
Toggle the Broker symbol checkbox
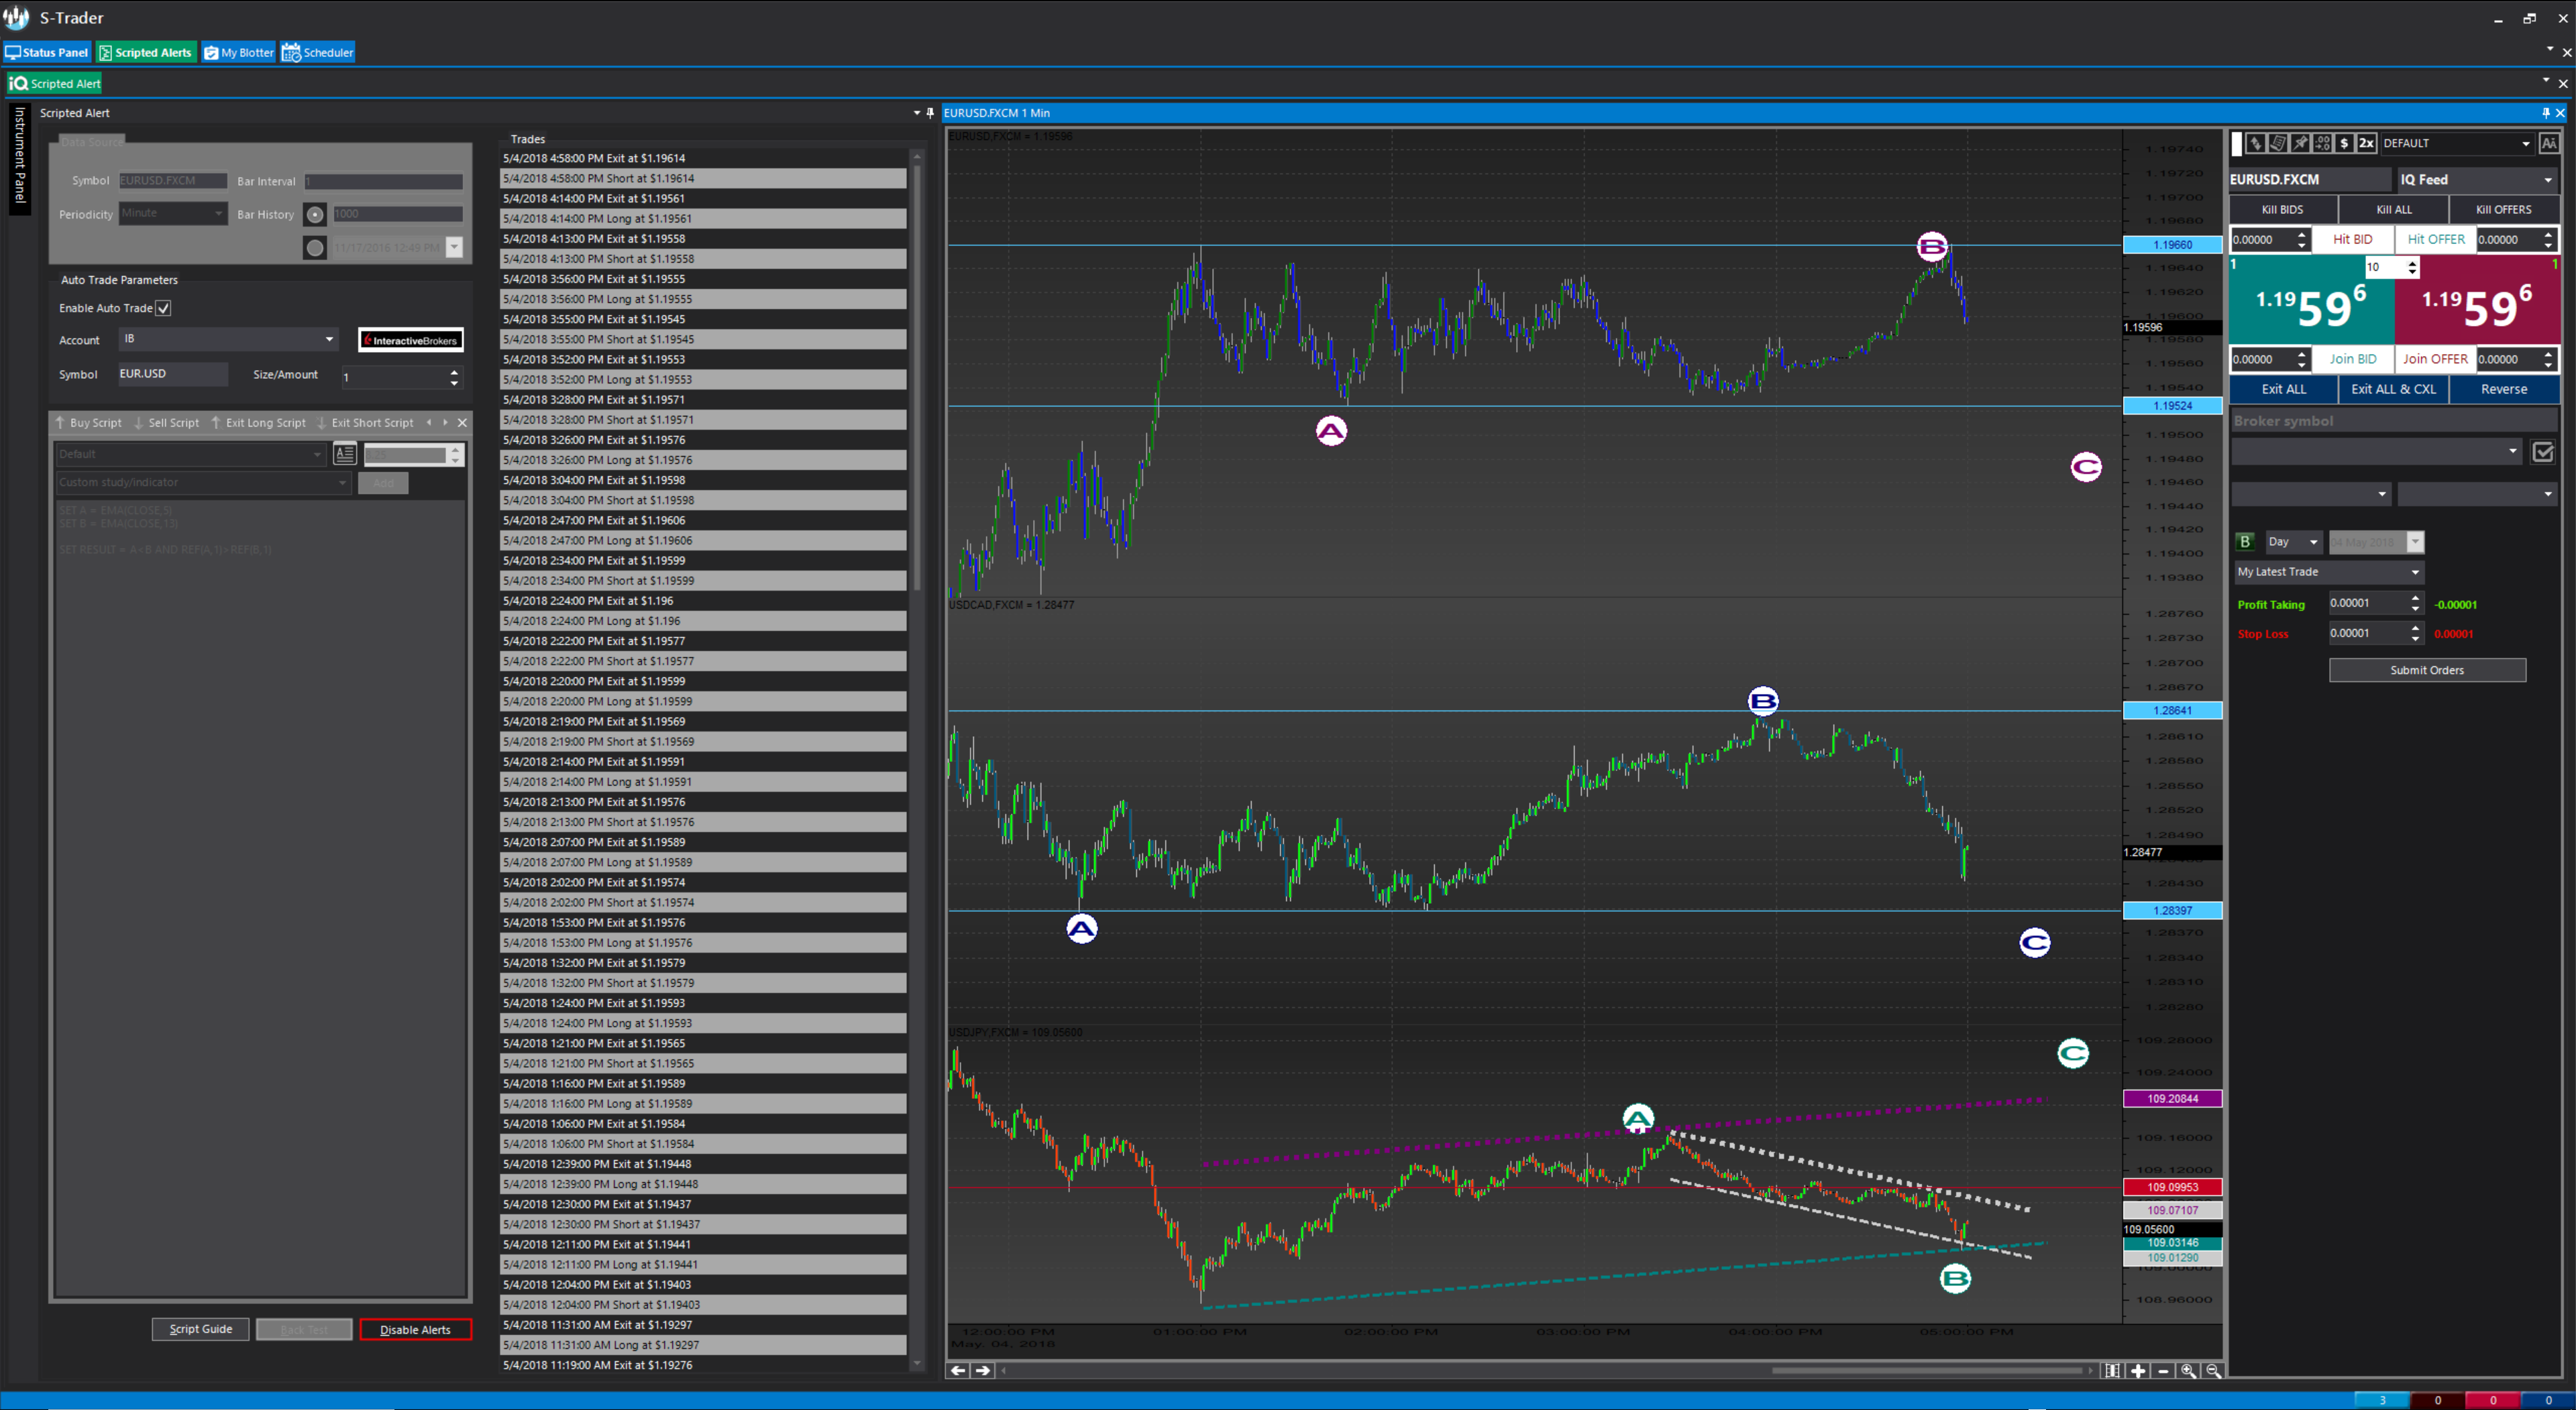coord(2543,452)
